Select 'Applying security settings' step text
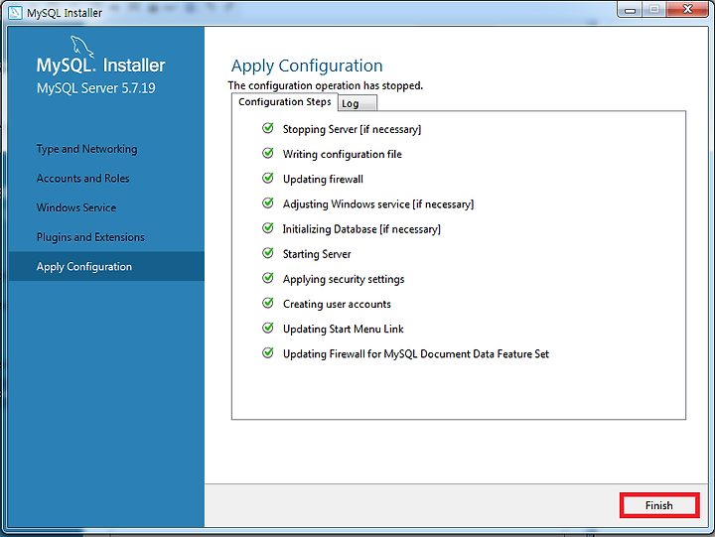This screenshot has height=537, width=715. point(344,279)
